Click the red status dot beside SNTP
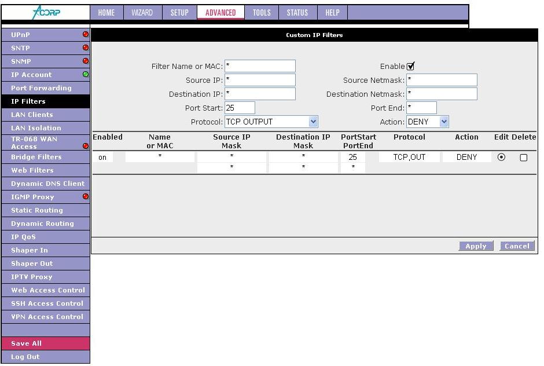Image resolution: width=544 pixels, height=366 pixels. [86, 48]
